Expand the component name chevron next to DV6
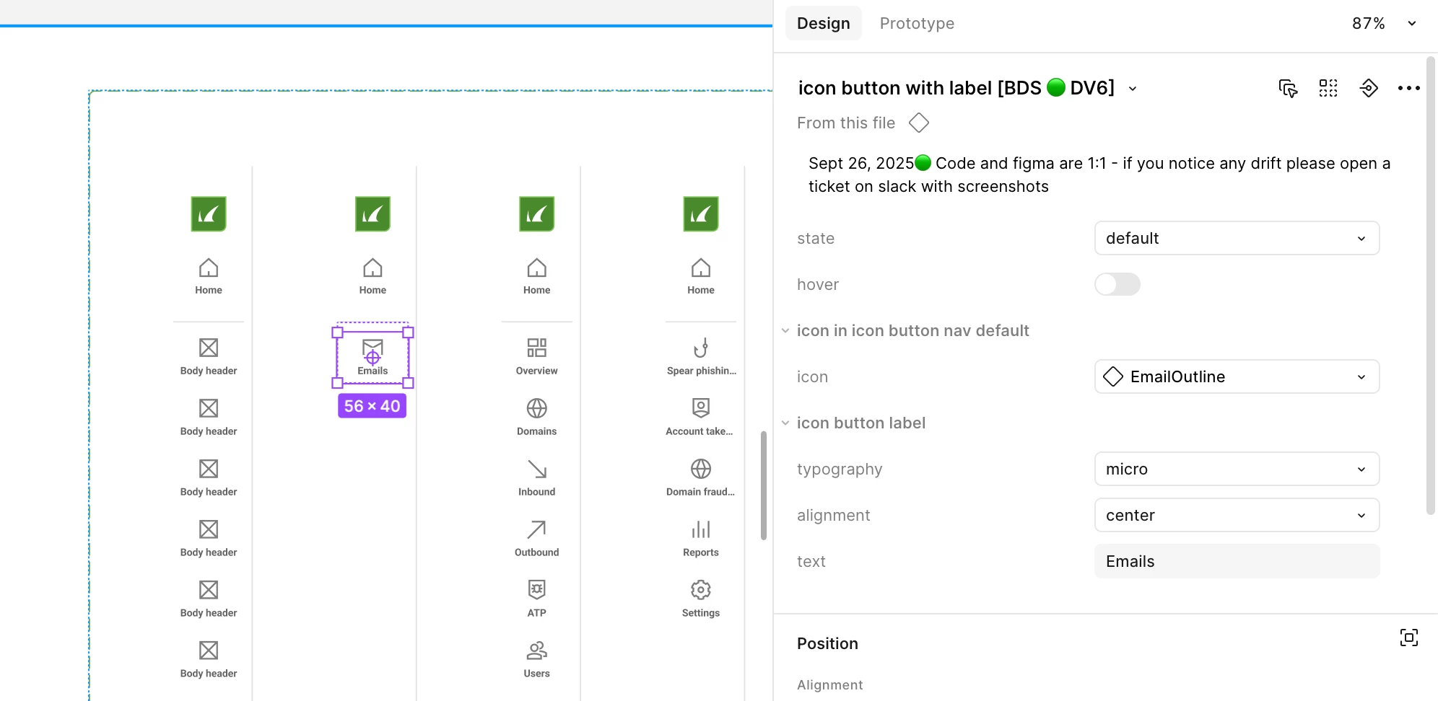This screenshot has height=701, width=1438. (x=1133, y=89)
